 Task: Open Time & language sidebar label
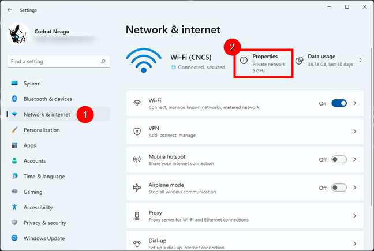[x=44, y=177]
